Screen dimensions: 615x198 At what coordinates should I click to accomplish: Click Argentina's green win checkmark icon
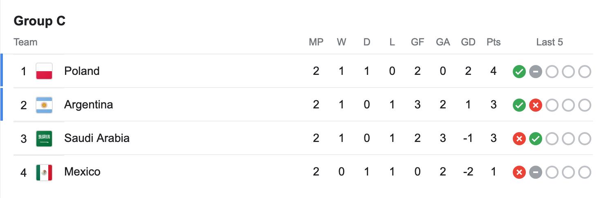519,105
